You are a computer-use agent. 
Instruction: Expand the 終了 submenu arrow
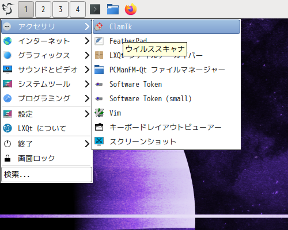(87, 144)
